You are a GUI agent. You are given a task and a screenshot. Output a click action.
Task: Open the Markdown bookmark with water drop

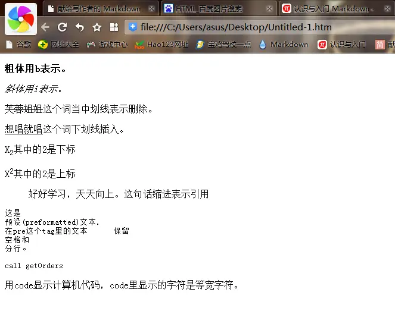(x=284, y=45)
